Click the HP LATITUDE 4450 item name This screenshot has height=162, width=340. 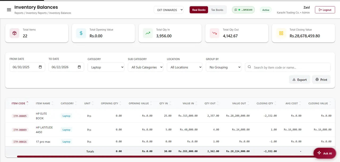coord(44,130)
